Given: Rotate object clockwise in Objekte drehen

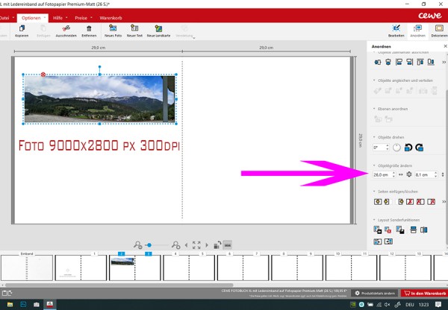Looking at the screenshot, I should pos(419,148).
